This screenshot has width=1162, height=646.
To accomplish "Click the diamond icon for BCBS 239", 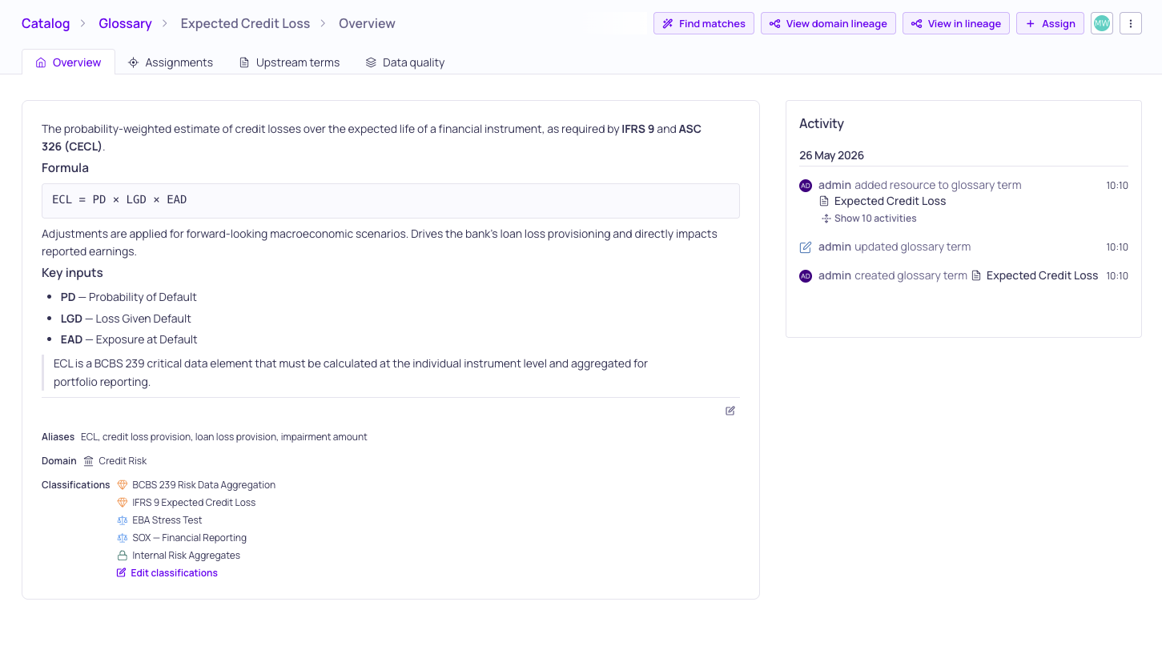I will 123,485.
